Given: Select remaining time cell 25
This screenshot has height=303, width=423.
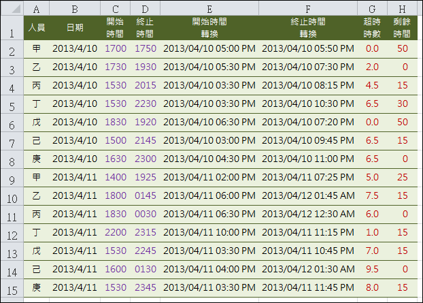Looking at the screenshot, I should (x=402, y=178).
